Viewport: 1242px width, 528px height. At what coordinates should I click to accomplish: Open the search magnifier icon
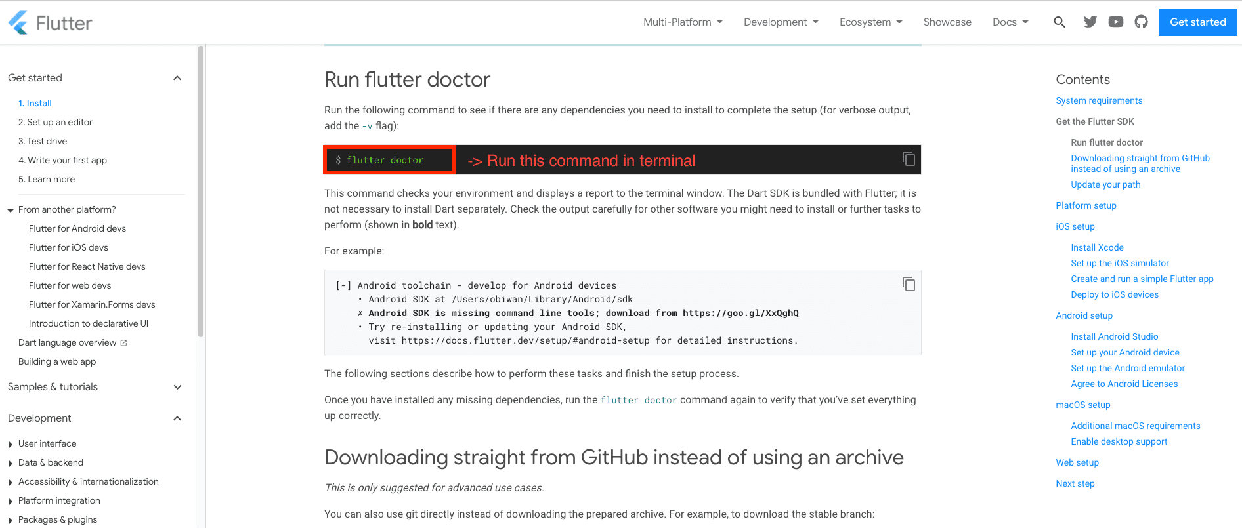pos(1059,22)
